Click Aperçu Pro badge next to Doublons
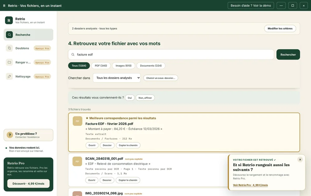The image size is (311, 196). (42, 48)
